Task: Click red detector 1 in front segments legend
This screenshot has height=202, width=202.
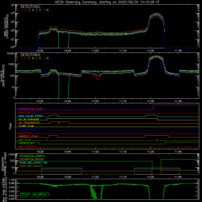Action: [22, 10]
